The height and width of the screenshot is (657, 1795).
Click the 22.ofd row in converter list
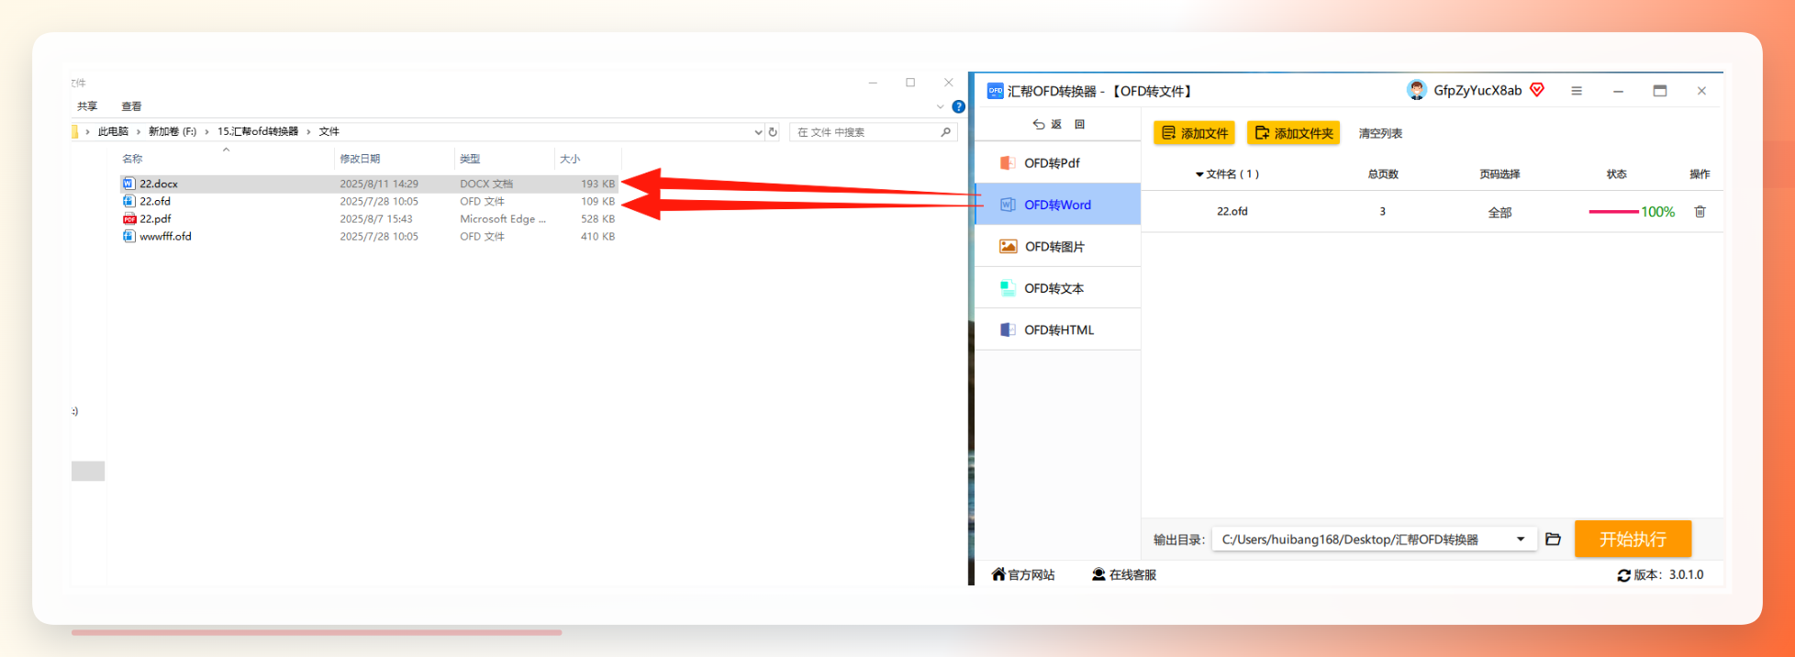1432,211
